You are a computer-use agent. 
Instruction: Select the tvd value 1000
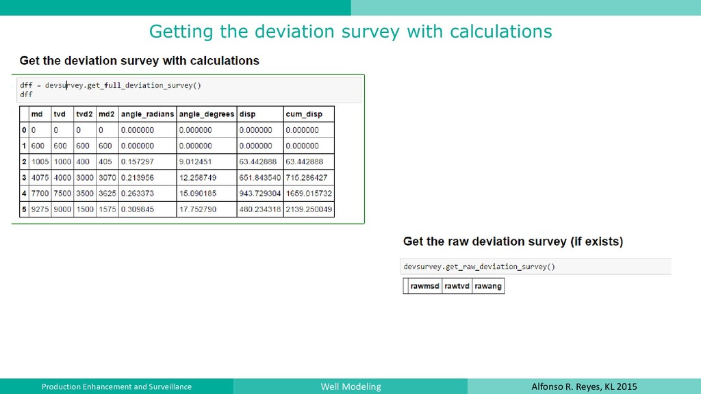pos(62,161)
